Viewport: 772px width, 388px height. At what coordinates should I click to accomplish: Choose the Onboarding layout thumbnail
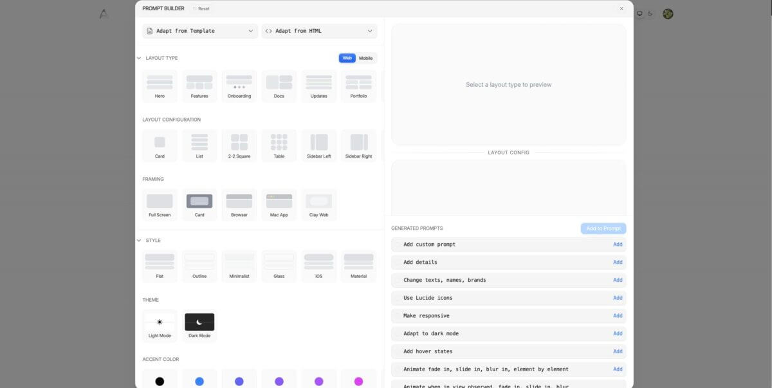tap(239, 86)
